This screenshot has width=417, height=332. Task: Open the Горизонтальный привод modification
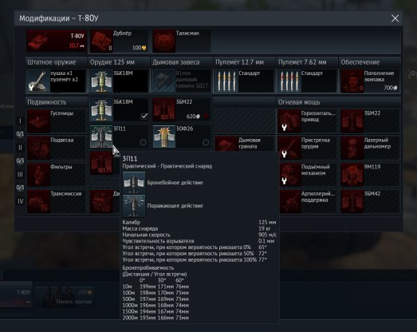[x=307, y=121]
